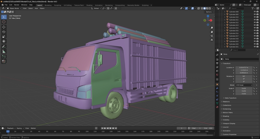Switch to the Sculpting workspace tab
Screen dimensions: 260x139
pyautogui.click(x=57, y=5)
